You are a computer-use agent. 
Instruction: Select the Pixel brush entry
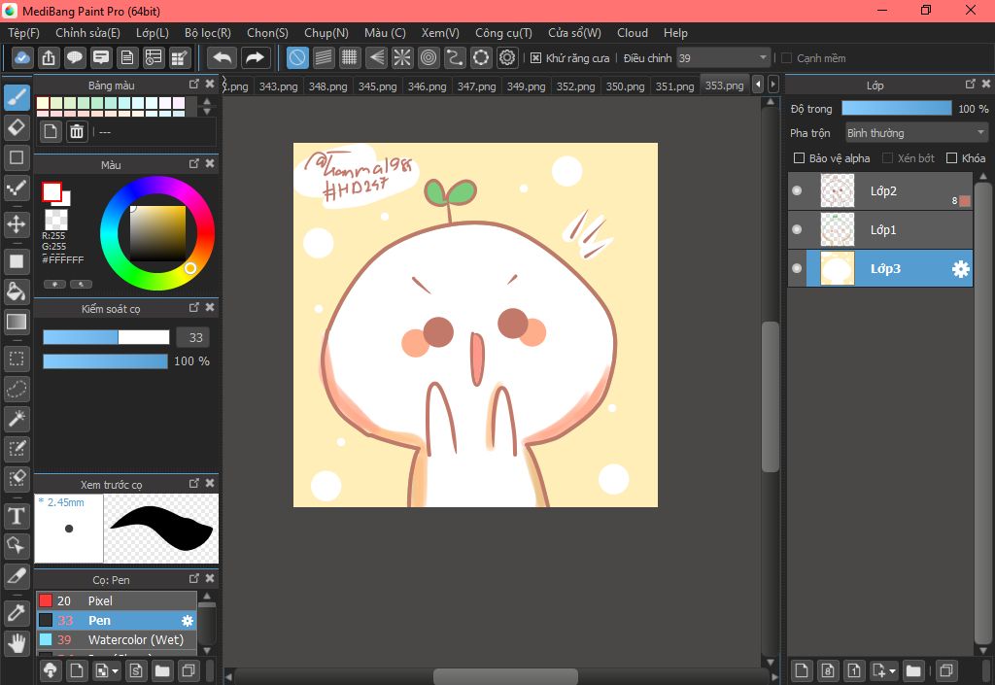click(x=100, y=600)
